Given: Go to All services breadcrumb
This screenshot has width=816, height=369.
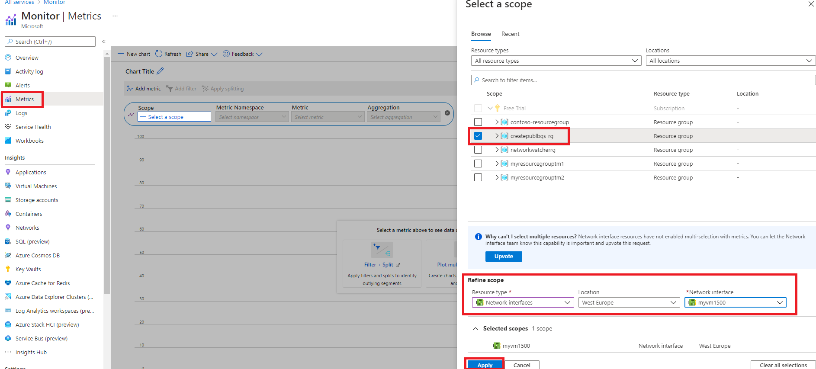Looking at the screenshot, I should tap(19, 3).
